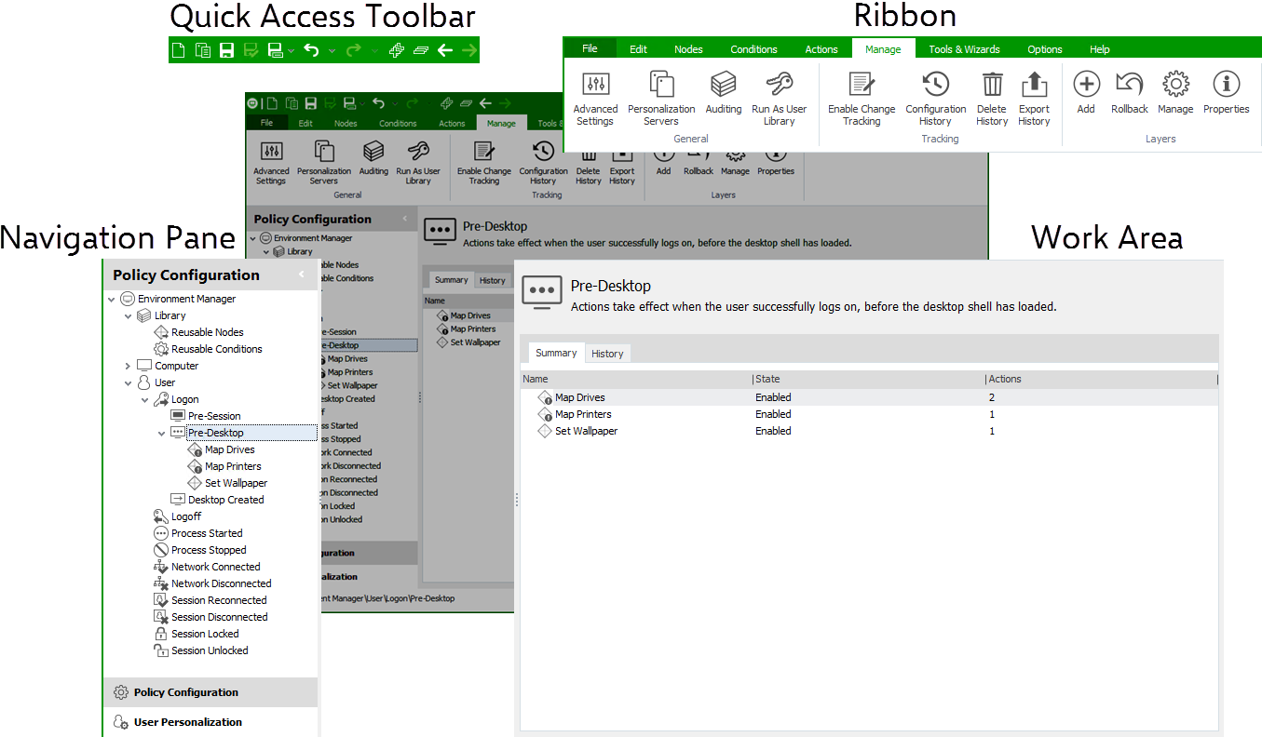1262x737 pixels.
Task: Click New document icon in enlarged Quick Access Toolbar
Action: click(179, 50)
